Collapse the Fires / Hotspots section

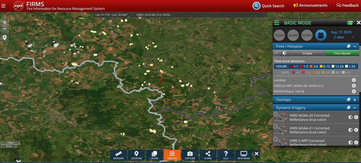(x=355, y=46)
